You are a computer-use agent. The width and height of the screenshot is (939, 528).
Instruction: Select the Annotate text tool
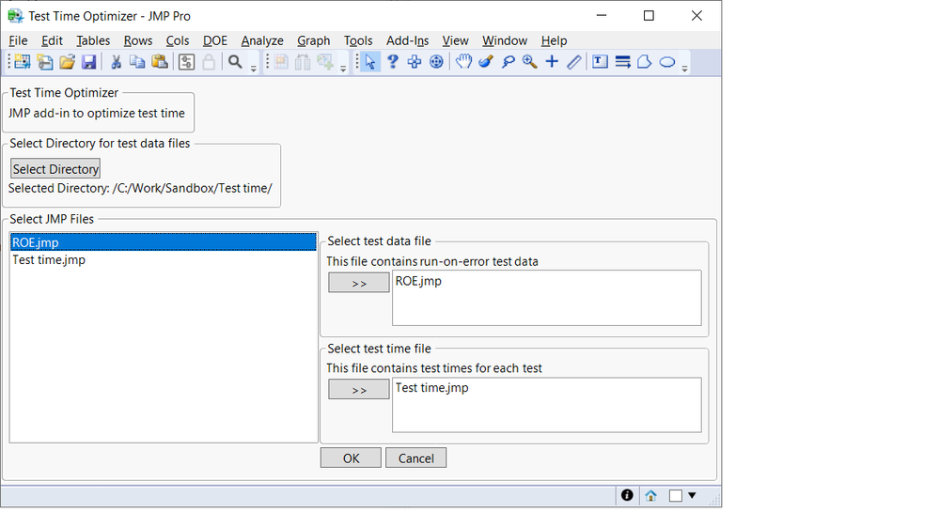coord(600,62)
